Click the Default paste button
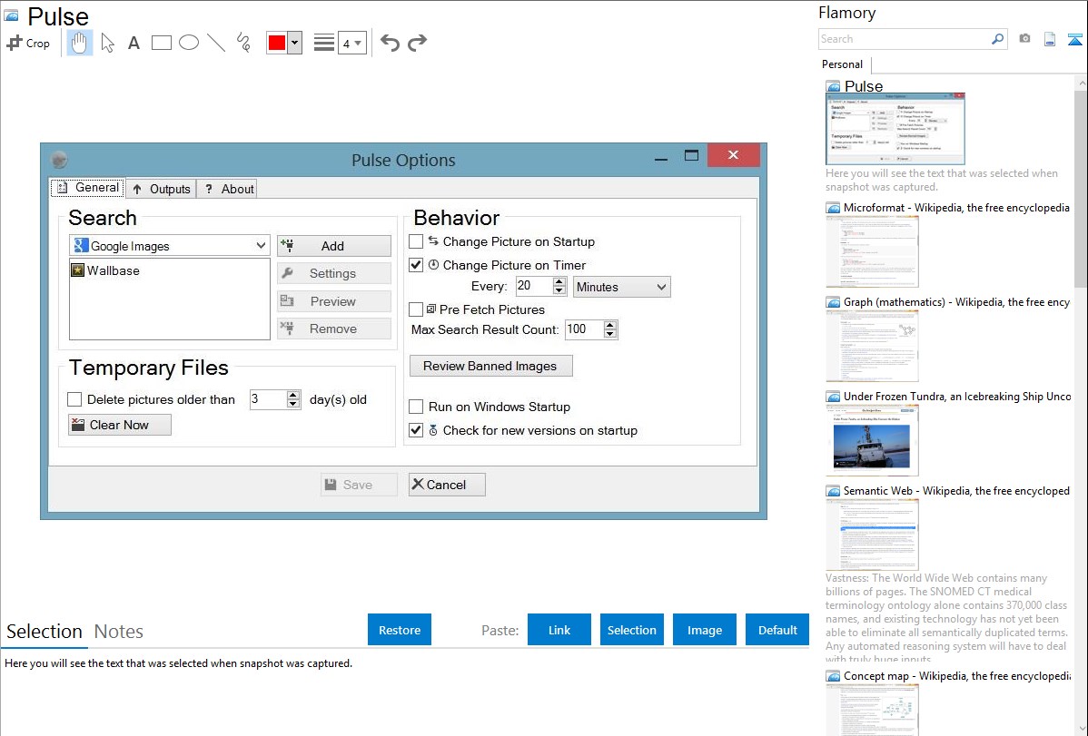The height and width of the screenshot is (736, 1088). click(x=777, y=630)
